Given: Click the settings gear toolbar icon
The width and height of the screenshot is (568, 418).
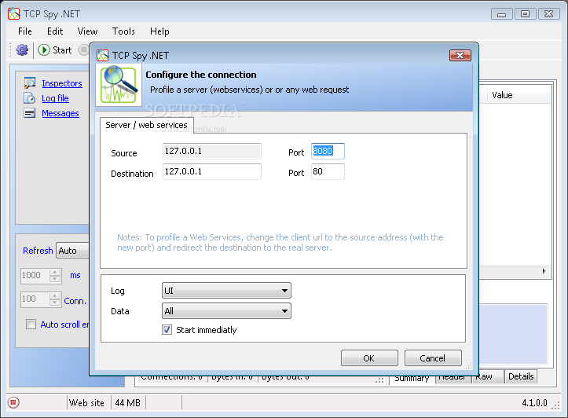Looking at the screenshot, I should pos(22,50).
